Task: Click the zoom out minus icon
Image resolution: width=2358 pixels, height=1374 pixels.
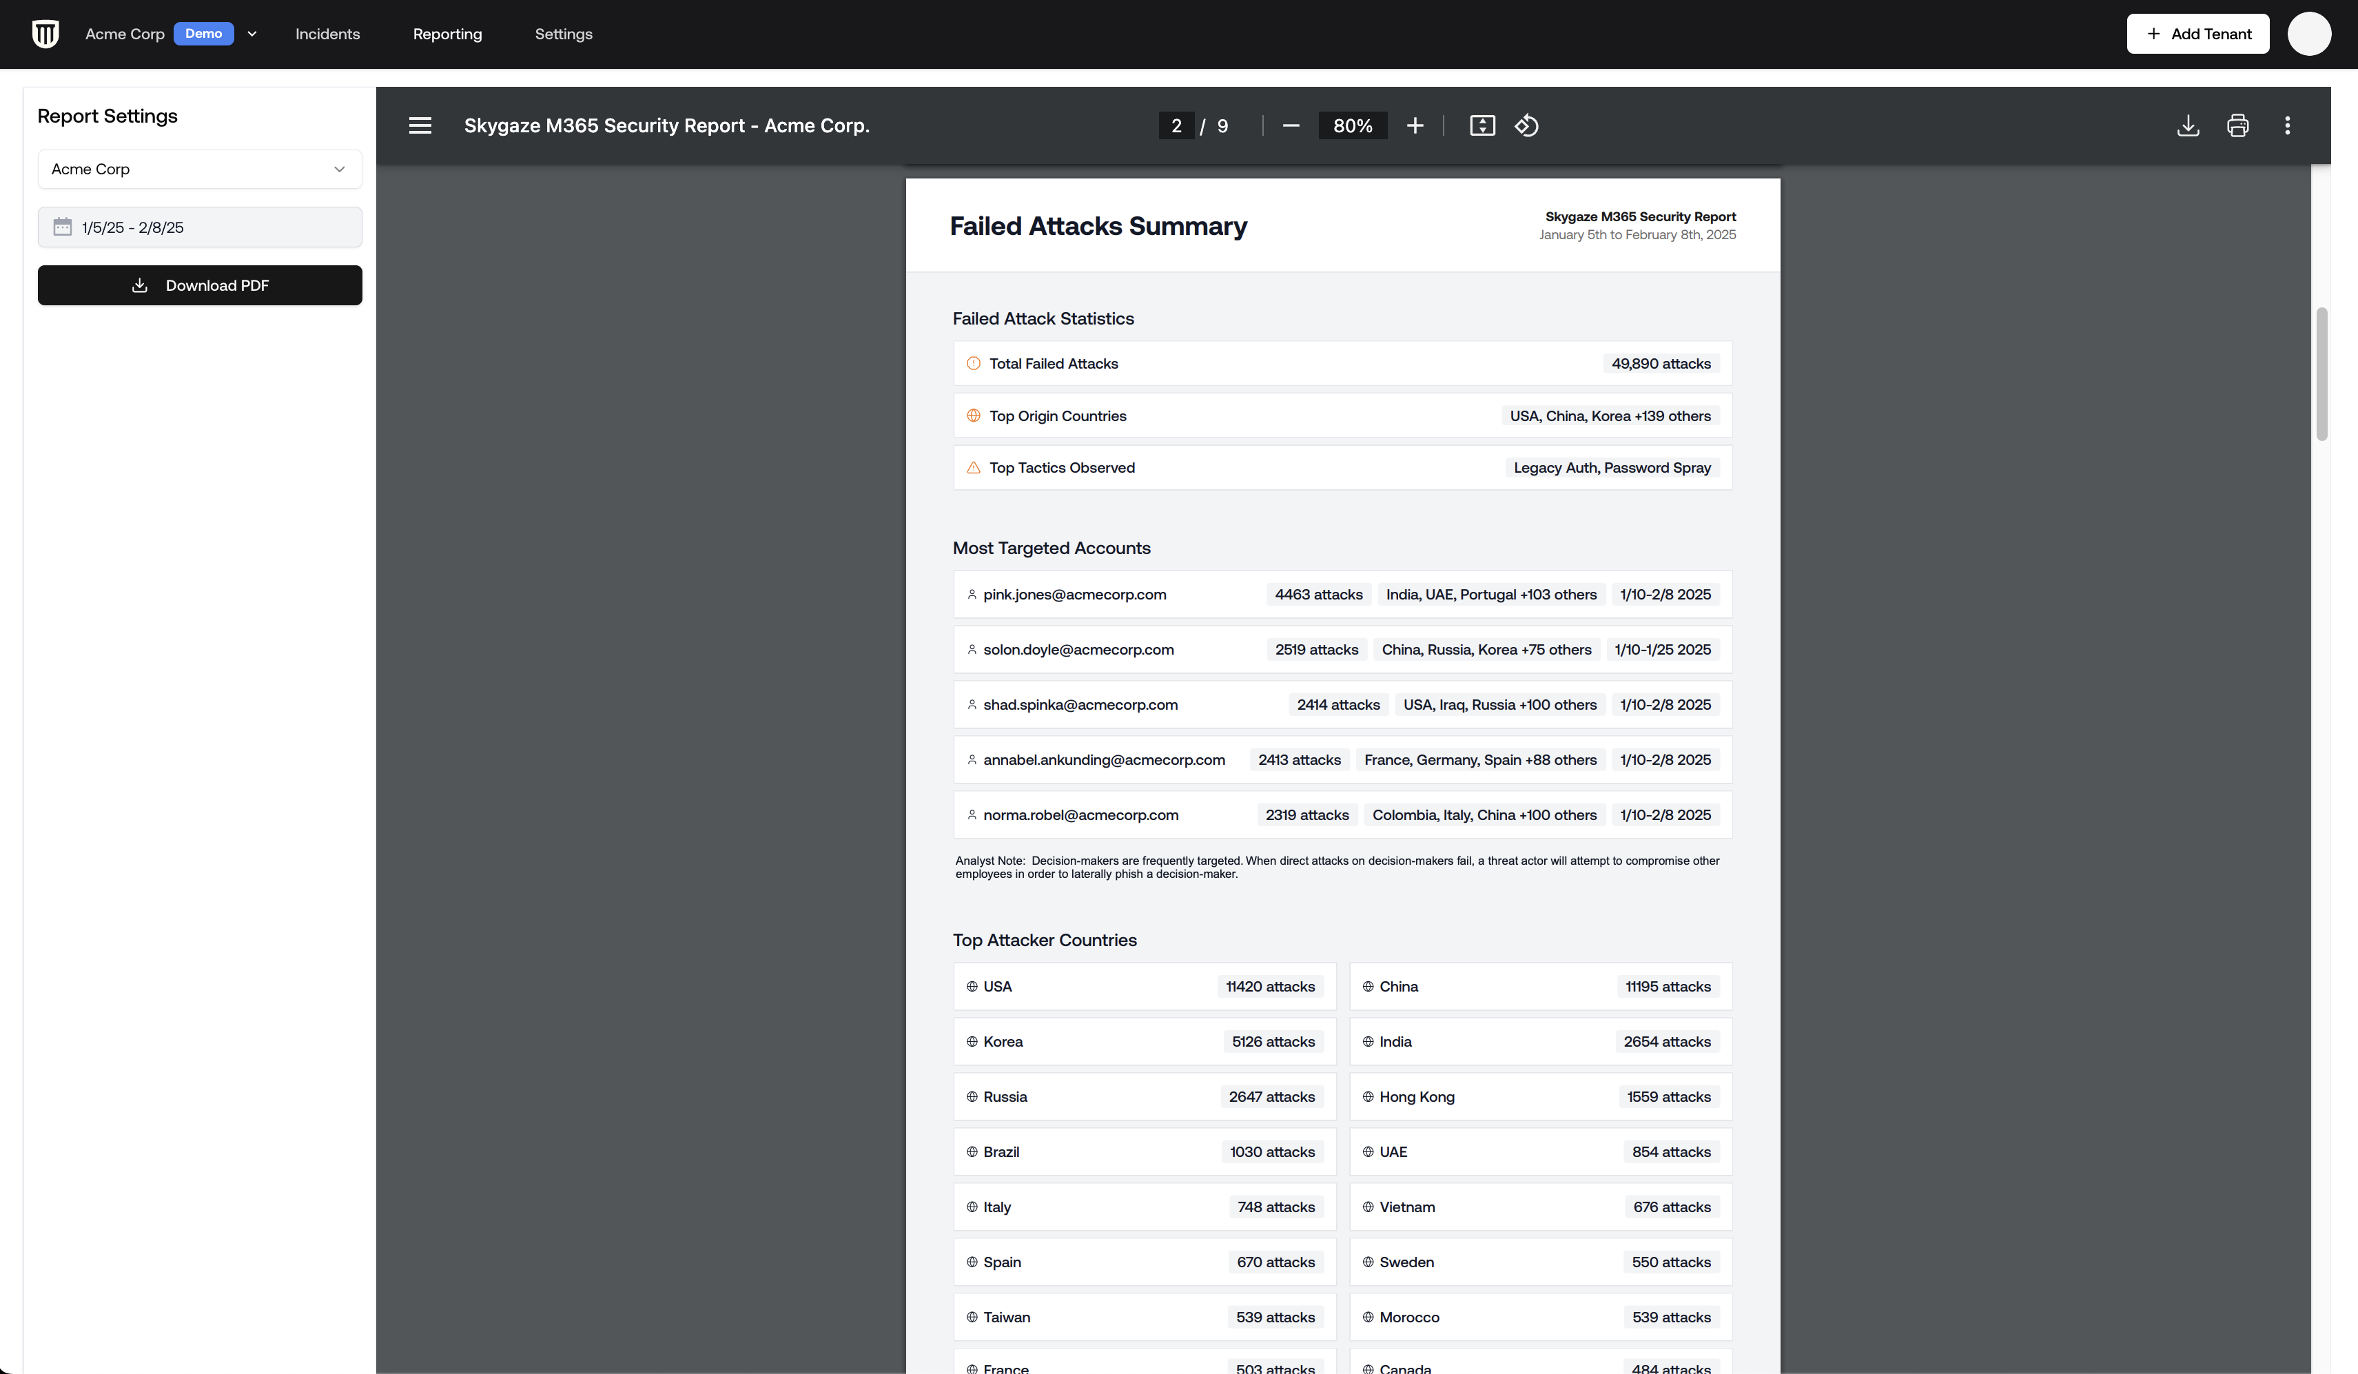Action: [x=1291, y=125]
